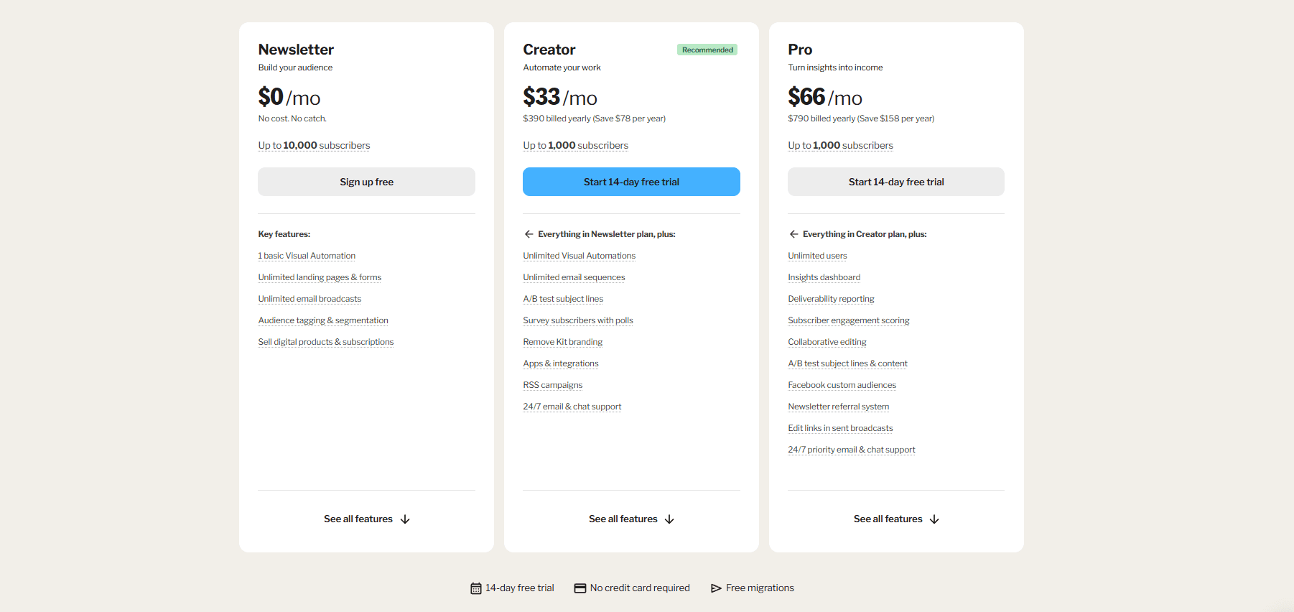Click the down arrow under the Creator card
The width and height of the screenshot is (1294, 612).
click(x=670, y=519)
